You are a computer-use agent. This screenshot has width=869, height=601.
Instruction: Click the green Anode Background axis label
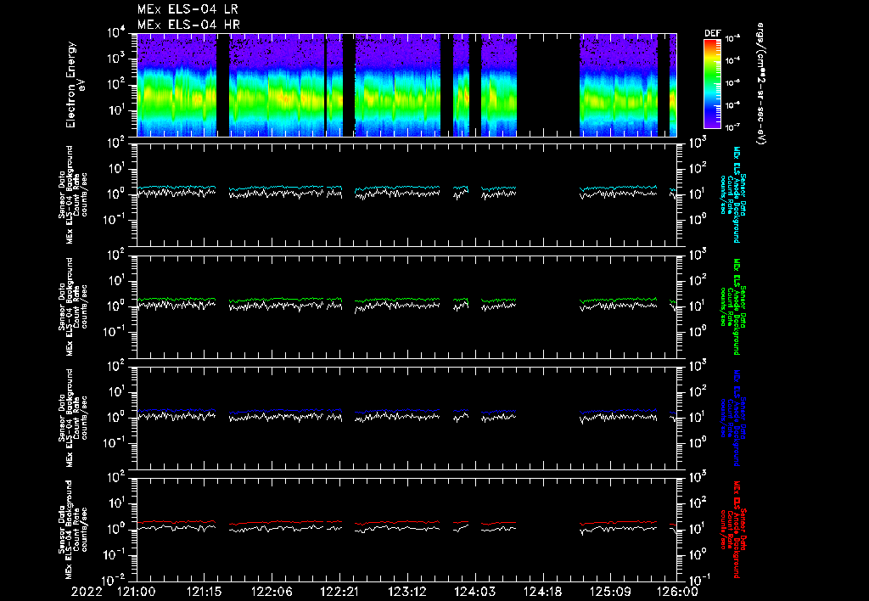pos(733,306)
